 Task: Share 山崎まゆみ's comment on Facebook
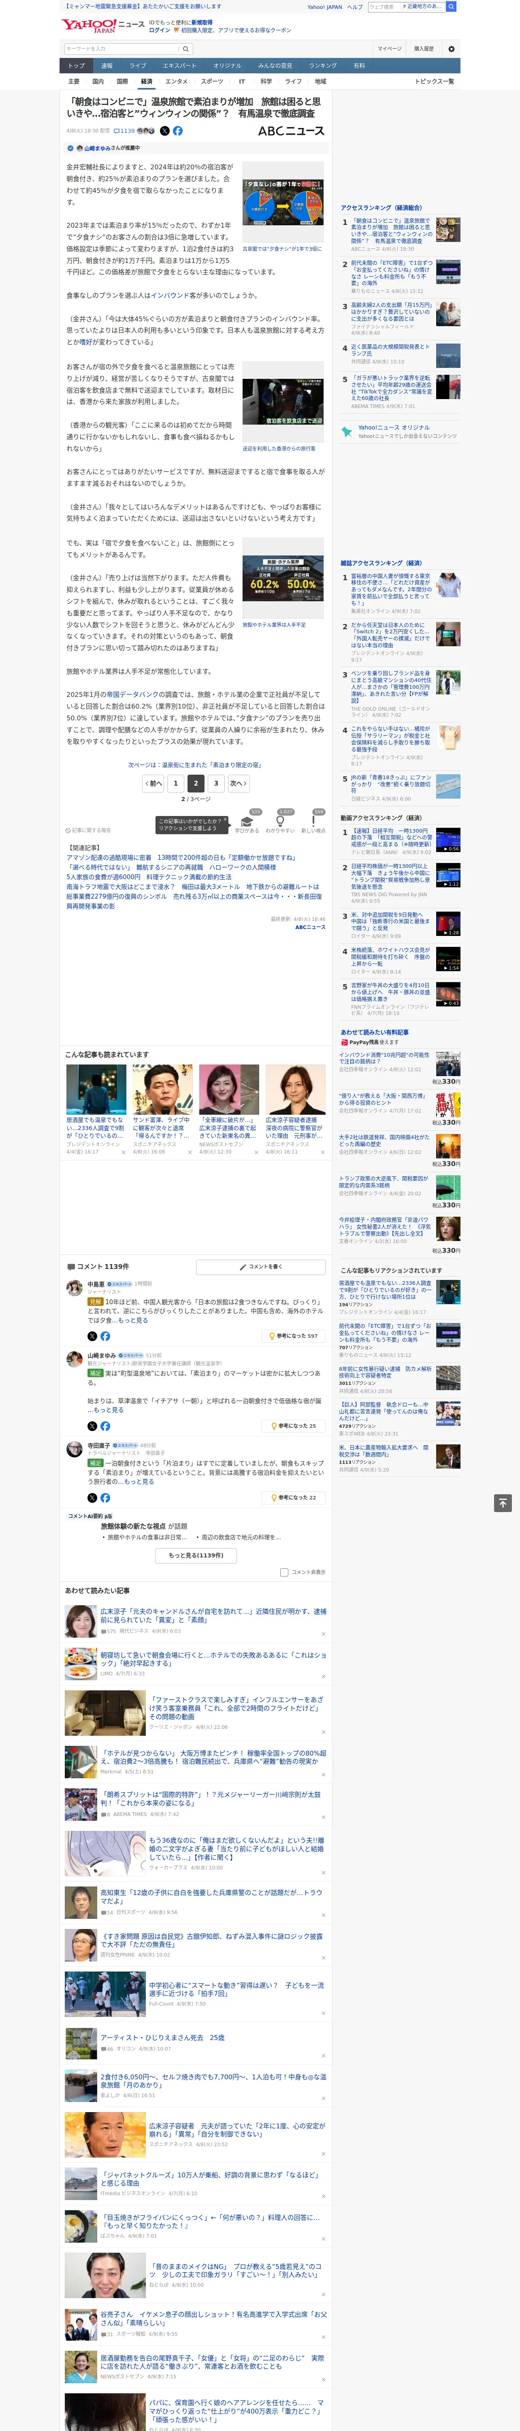coord(105,1426)
